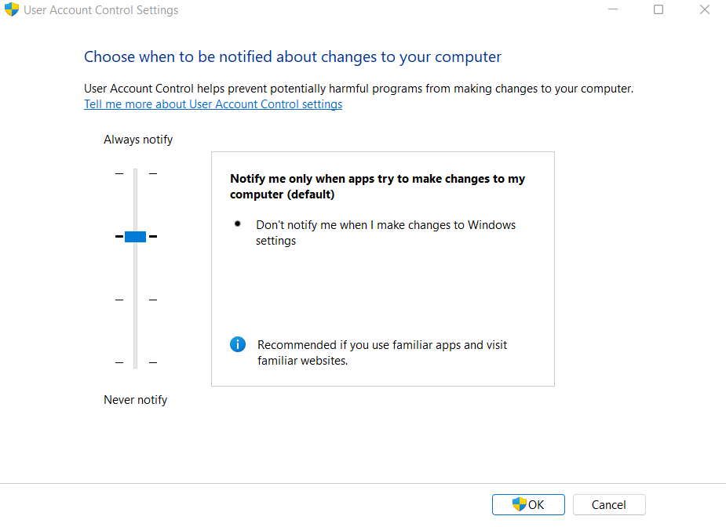Screen dimensions: 726x527
Task: Click the 'Choose when to be notified' heading
Action: coord(292,56)
